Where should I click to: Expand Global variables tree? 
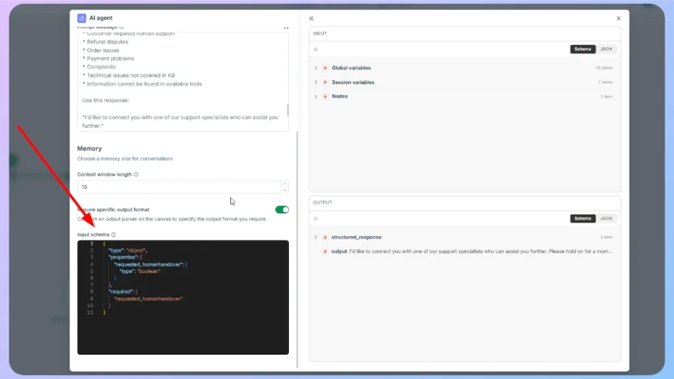316,68
